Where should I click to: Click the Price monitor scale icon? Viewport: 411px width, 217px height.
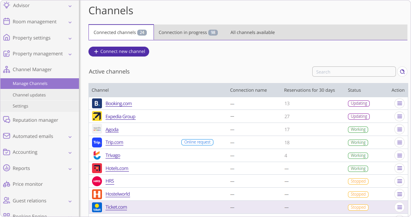(6, 184)
